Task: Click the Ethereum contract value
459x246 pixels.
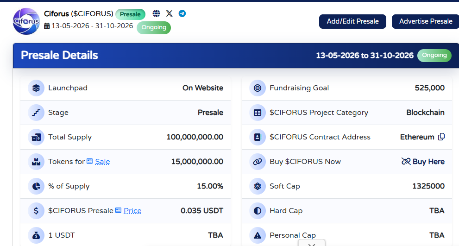Action: coord(417,137)
